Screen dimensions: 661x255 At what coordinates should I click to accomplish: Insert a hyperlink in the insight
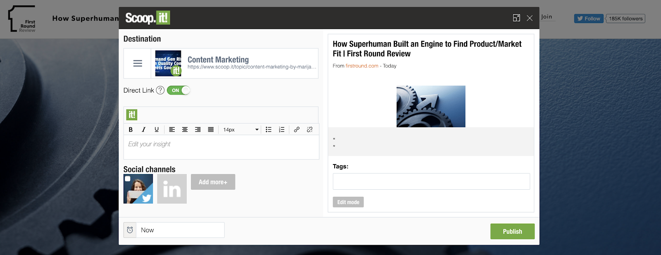click(297, 129)
